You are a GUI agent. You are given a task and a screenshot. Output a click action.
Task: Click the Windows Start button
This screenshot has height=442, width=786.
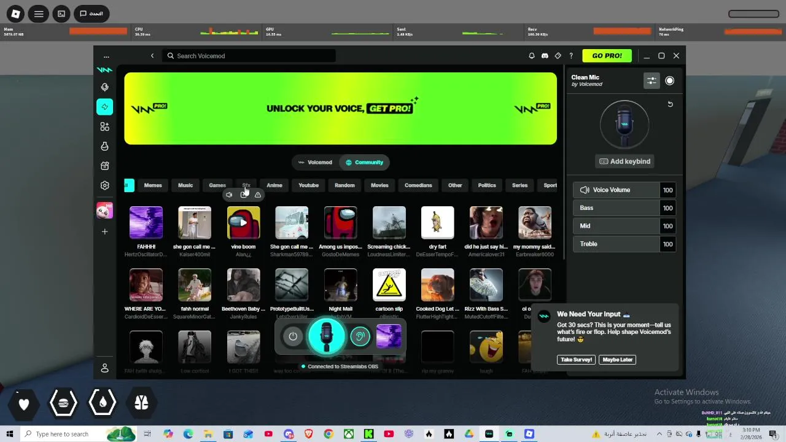(x=10, y=434)
